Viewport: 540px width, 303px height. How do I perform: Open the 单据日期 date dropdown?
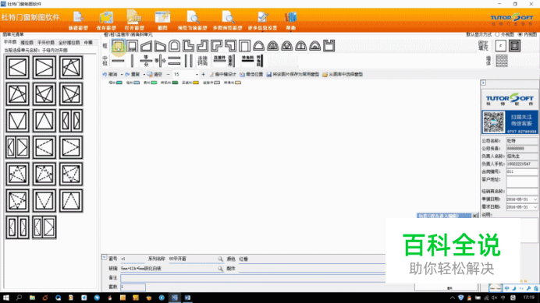[535, 199]
